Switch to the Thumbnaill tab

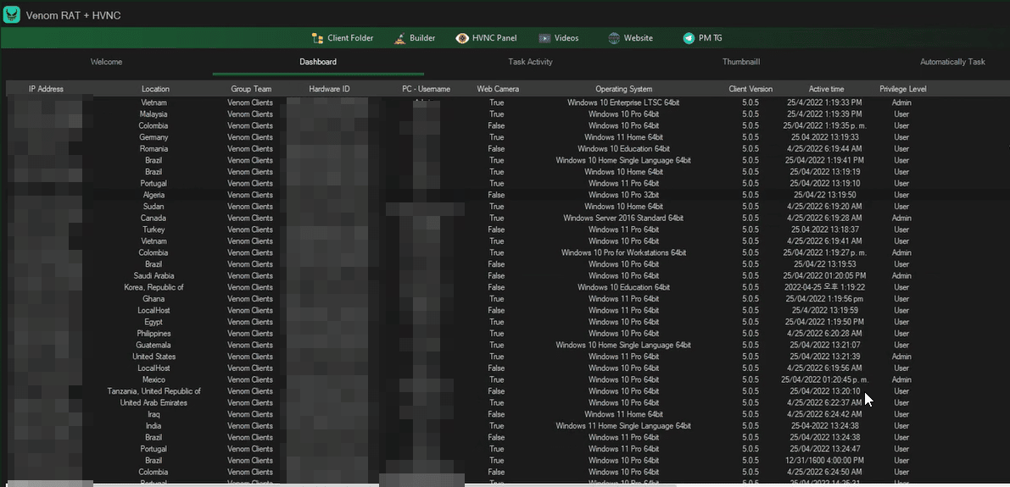741,62
